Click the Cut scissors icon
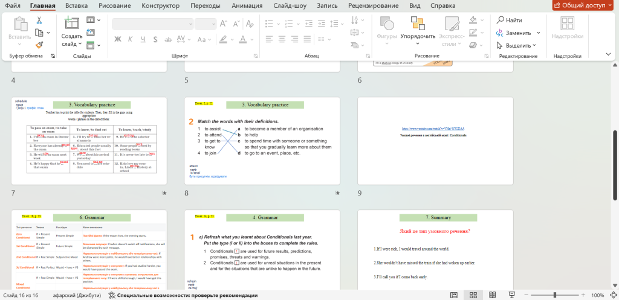Screen dimensions: 619x300 [x=39, y=20]
